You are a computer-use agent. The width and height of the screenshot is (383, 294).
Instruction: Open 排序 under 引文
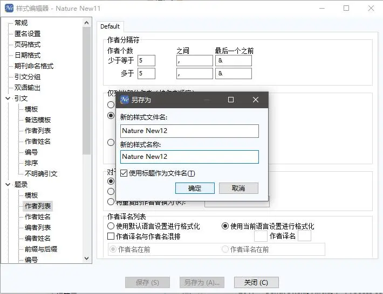click(31, 163)
